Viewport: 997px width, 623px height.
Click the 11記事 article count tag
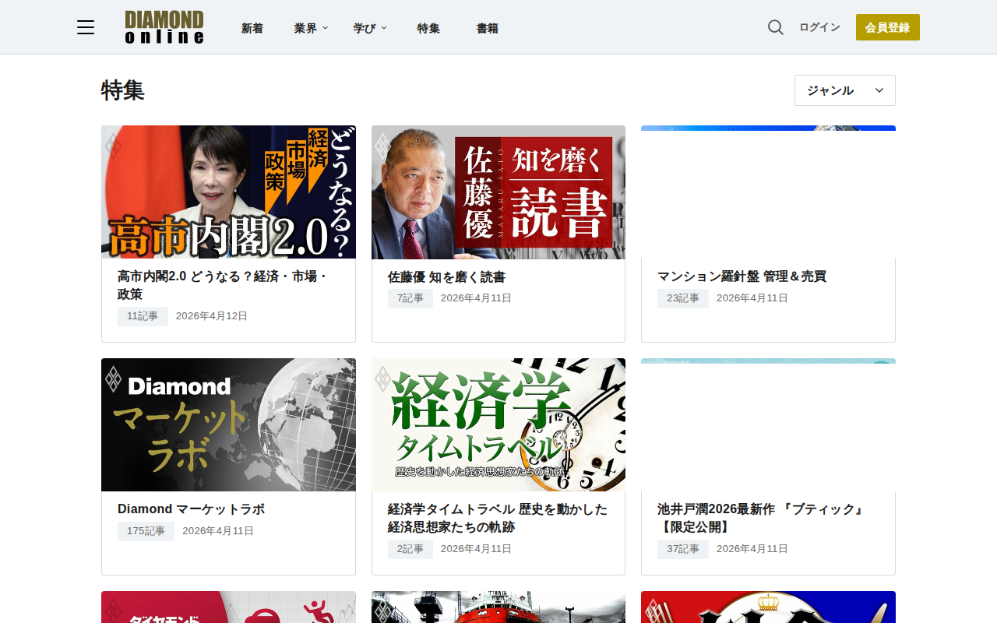(143, 316)
